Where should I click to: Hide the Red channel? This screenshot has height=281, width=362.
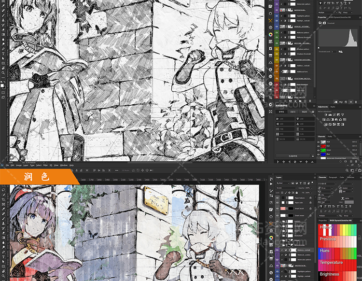(x=319, y=146)
